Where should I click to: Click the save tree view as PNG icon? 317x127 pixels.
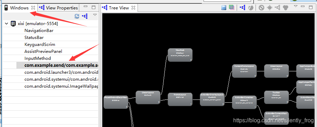coord(223,8)
